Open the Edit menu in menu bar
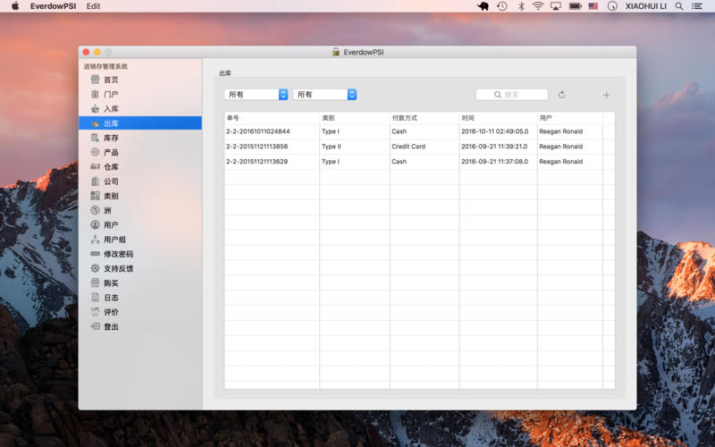The image size is (715, 447). (93, 6)
